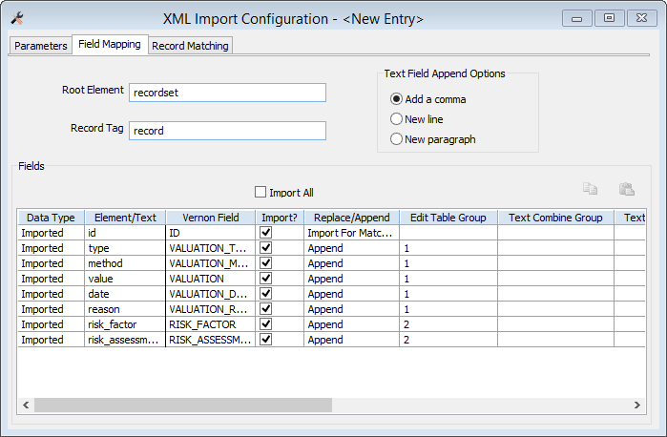
Task: Close the XML Import Configuration window
Action: [641, 18]
